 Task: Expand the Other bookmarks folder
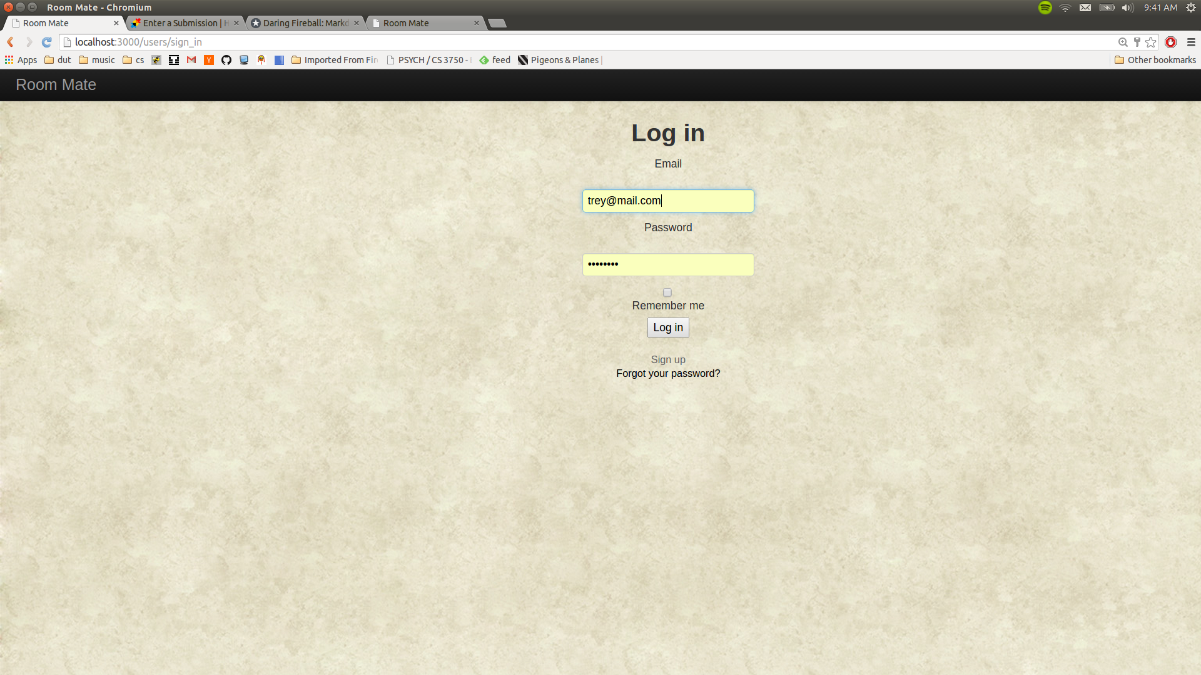click(1155, 60)
